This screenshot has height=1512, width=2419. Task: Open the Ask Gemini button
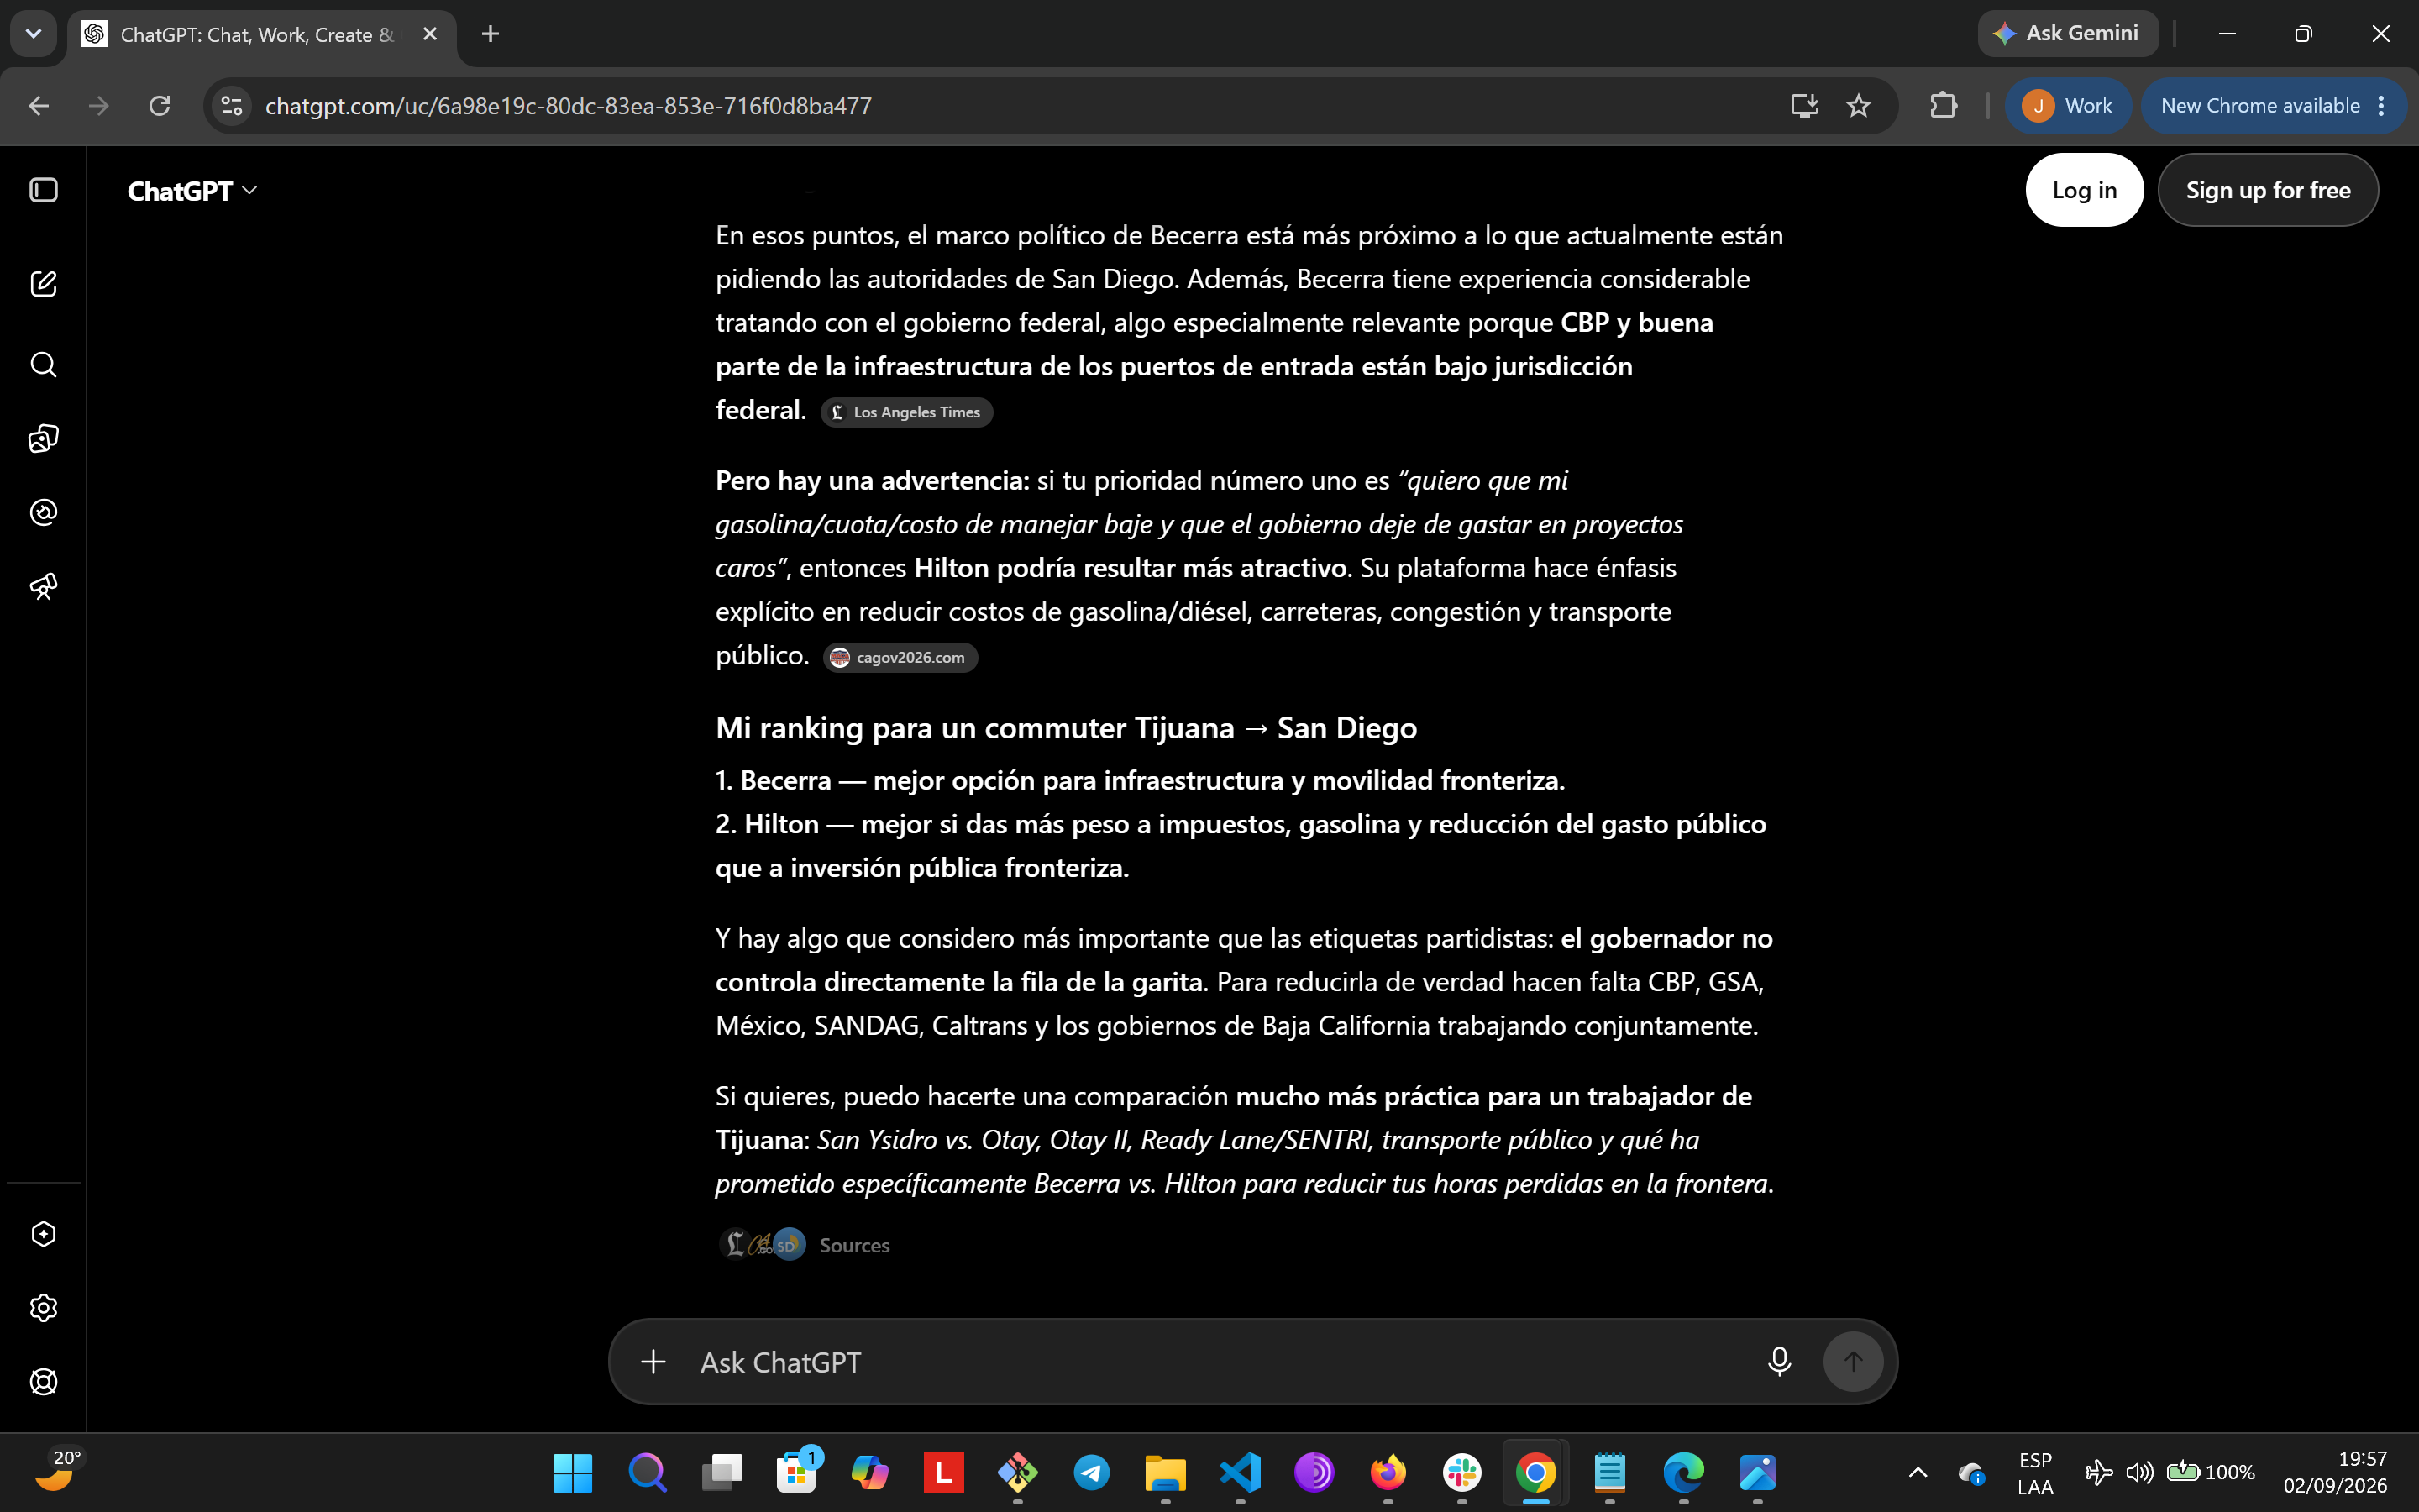(2067, 34)
